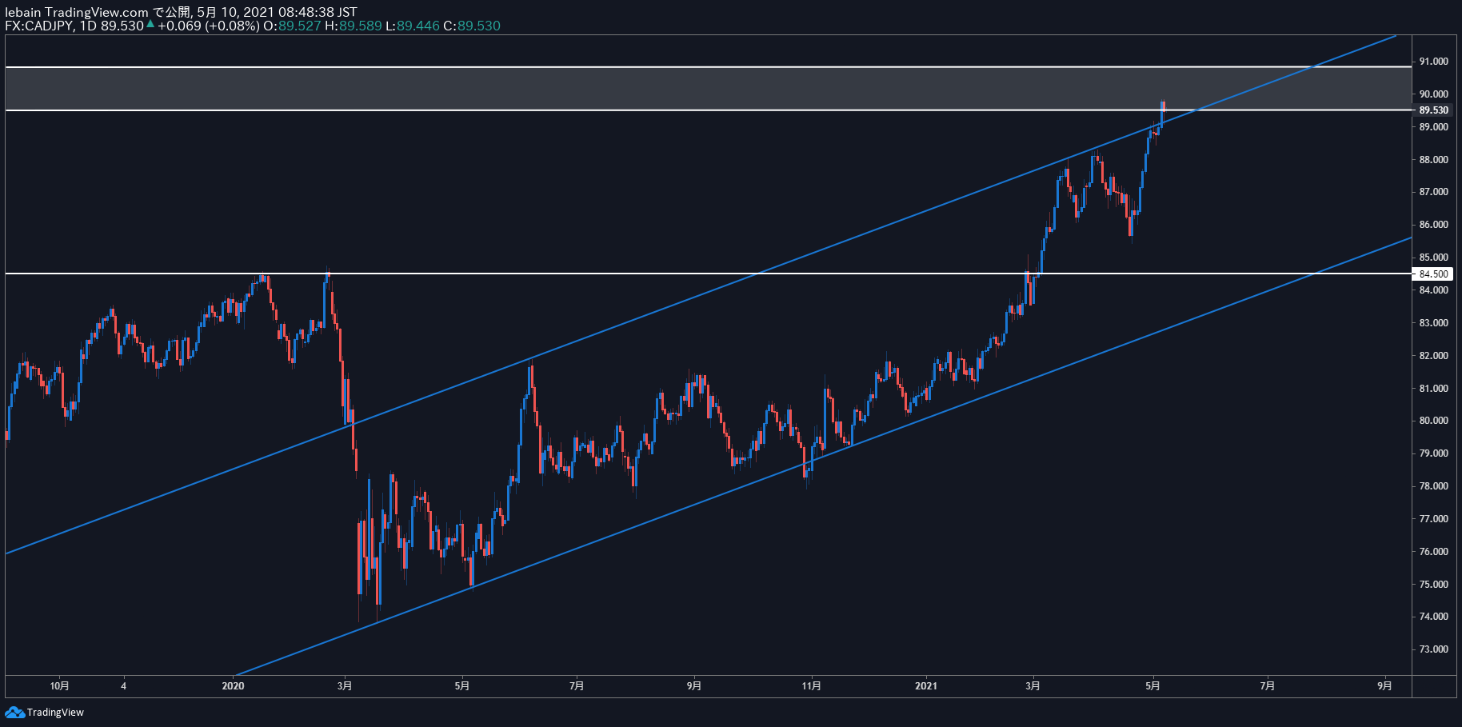
Task: Click the 10月 time axis label
Action: point(59,685)
